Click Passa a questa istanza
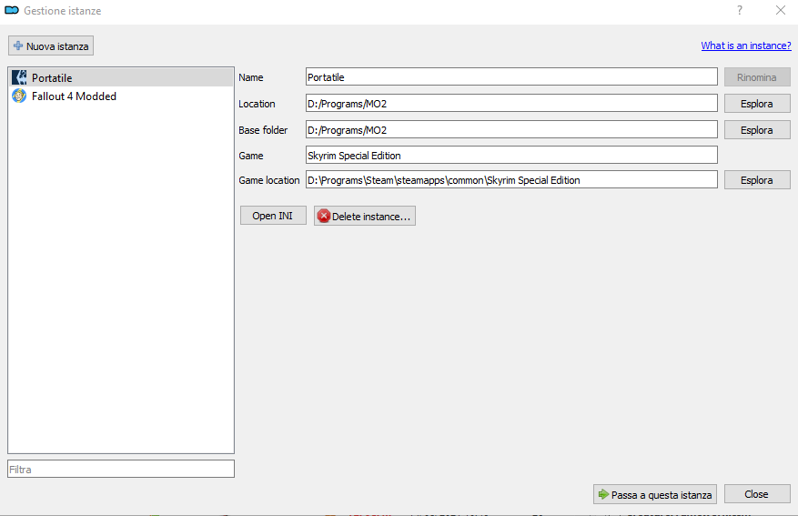This screenshot has width=798, height=516. (655, 494)
